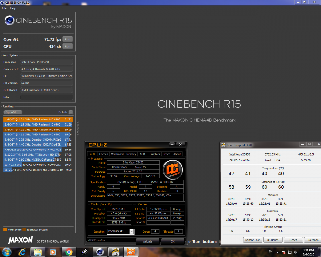Reset the Real Temp readings
321x257 pixels.
click(x=293, y=240)
